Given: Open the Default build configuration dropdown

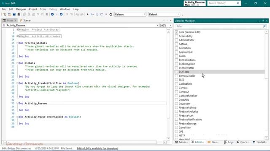Looking at the screenshot, I should click(164, 14).
